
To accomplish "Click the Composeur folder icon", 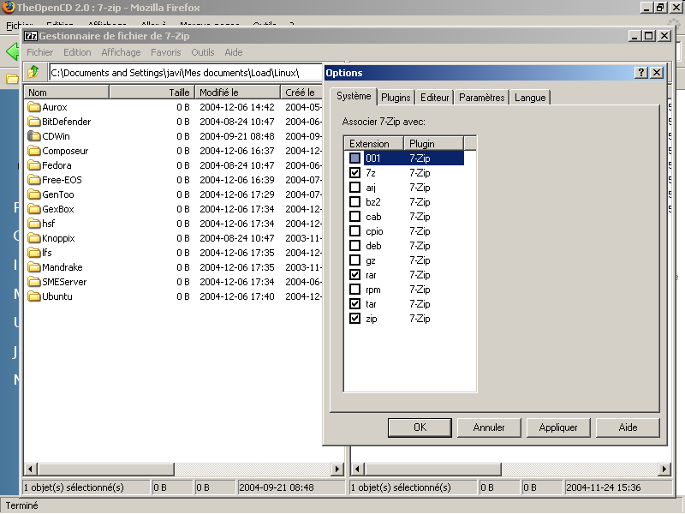I will (33, 151).
